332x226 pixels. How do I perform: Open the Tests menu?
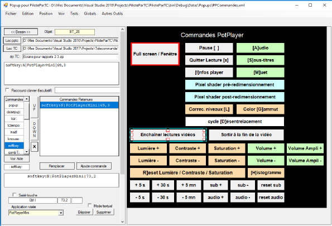coord(74,13)
